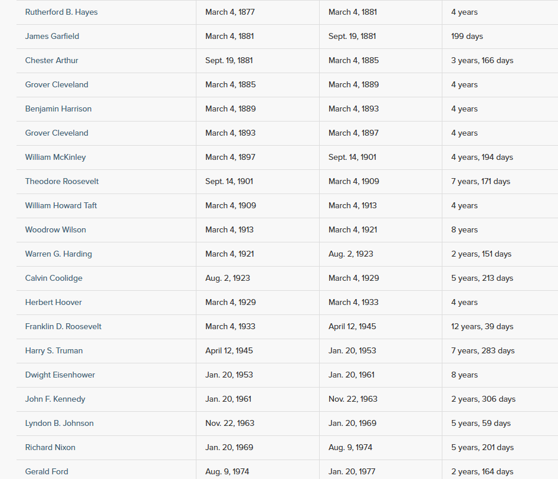
Task: Click the William Howard Taft link
Action: (61, 205)
